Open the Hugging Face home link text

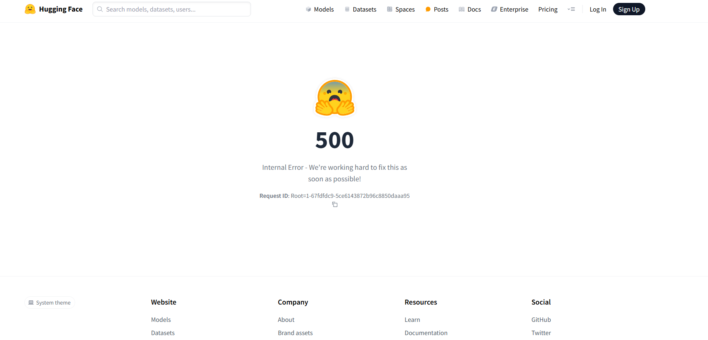(x=61, y=9)
